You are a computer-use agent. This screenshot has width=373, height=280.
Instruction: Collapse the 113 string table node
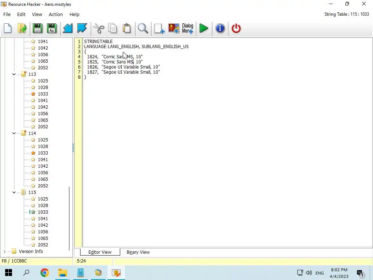coord(14,74)
